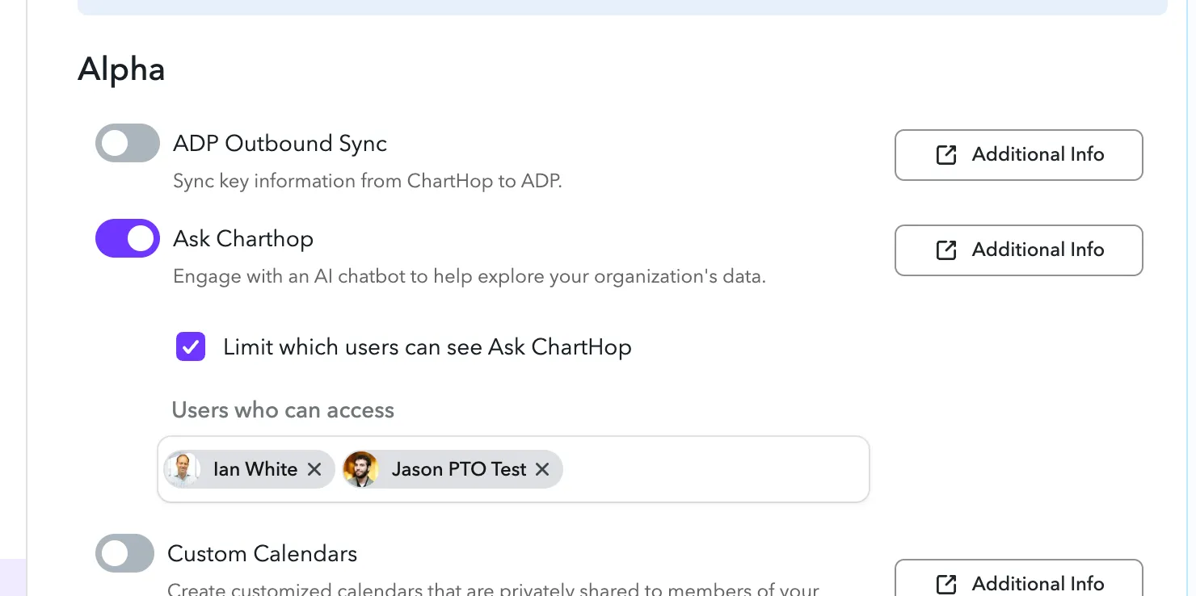
Task: Select the Jason PTO Test name chip
Action: click(x=453, y=469)
